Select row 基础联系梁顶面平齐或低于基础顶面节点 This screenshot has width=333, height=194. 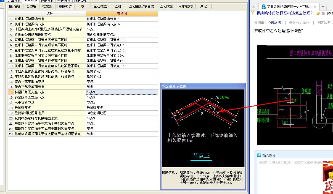50,124
